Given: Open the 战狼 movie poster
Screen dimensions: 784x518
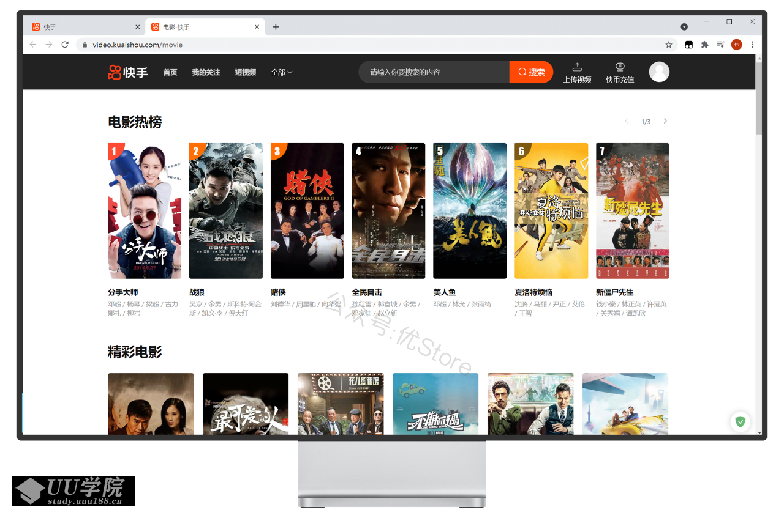Looking at the screenshot, I should click(226, 211).
